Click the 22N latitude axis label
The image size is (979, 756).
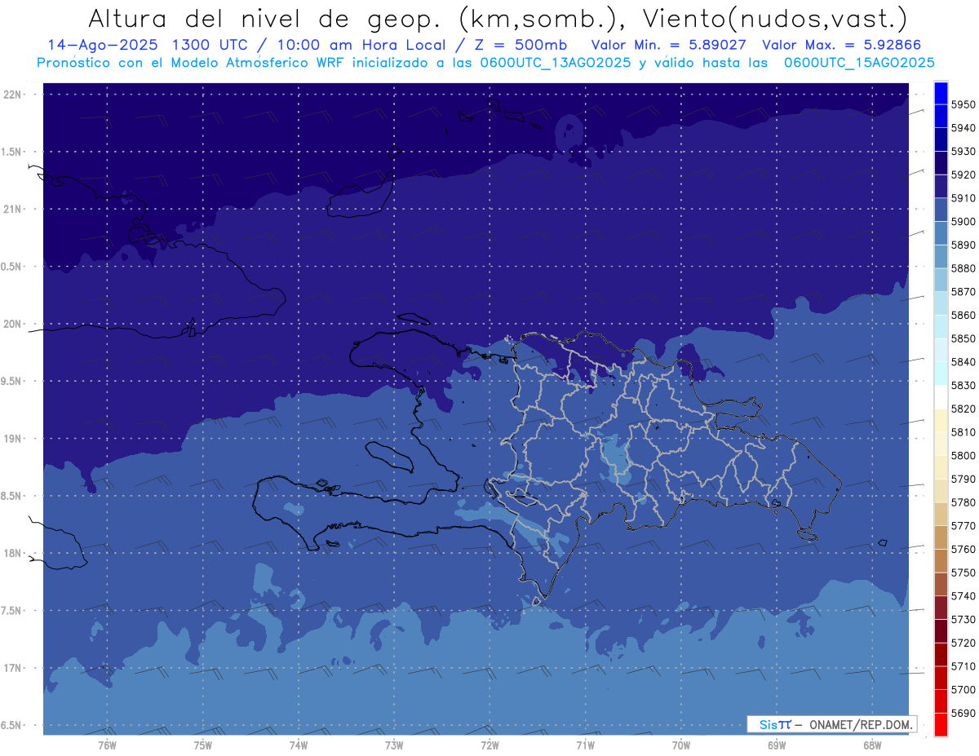(13, 95)
